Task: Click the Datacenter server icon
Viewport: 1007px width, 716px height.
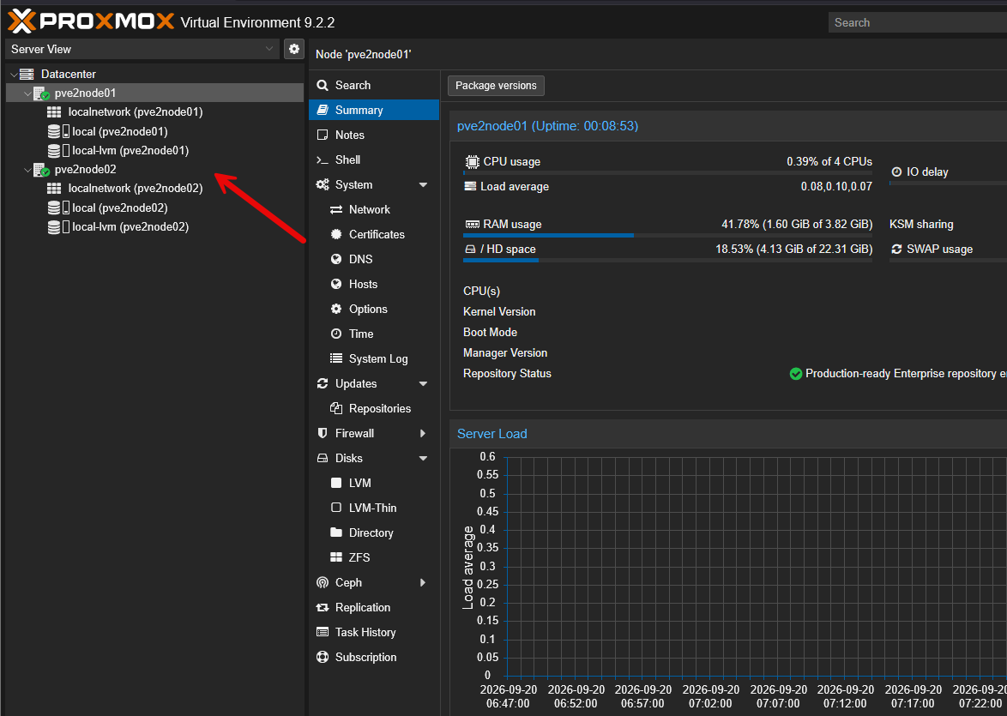Action: (x=27, y=74)
